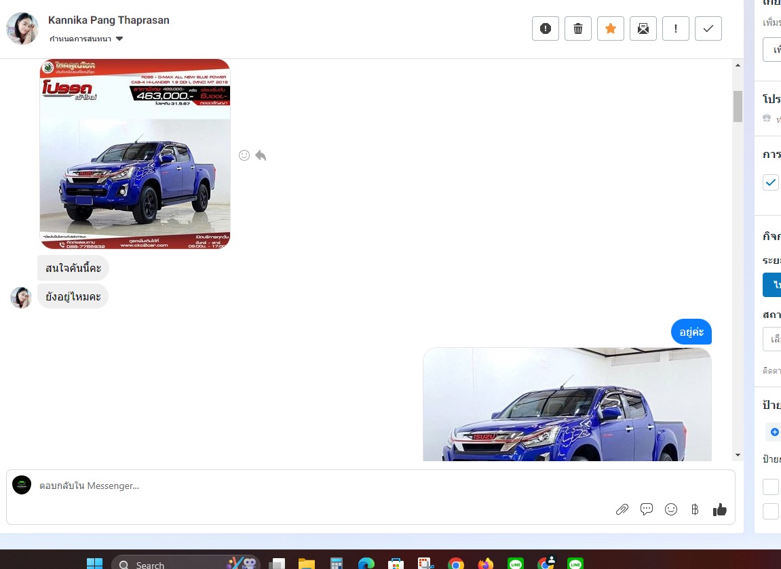
Task: Open Firefox from taskbar
Action: 486,564
